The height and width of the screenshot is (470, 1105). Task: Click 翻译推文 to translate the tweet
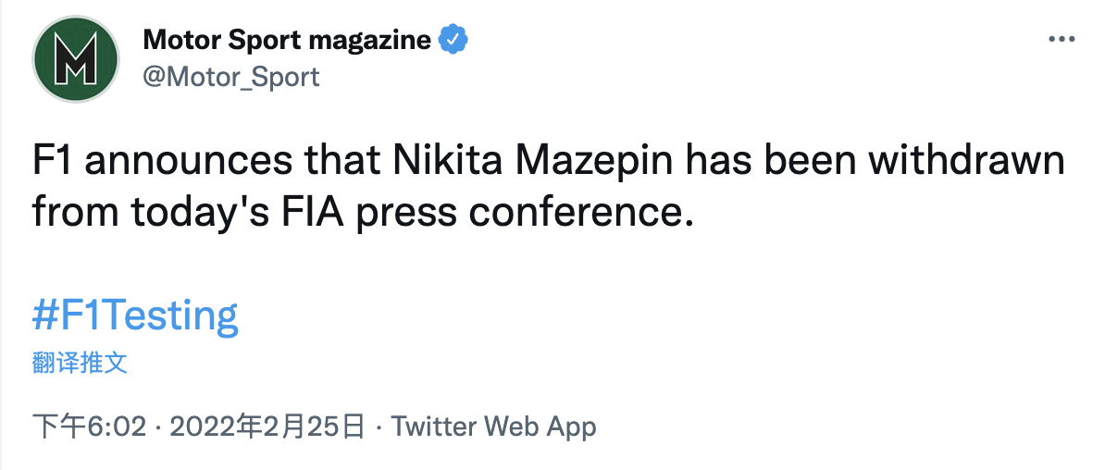pos(80,363)
